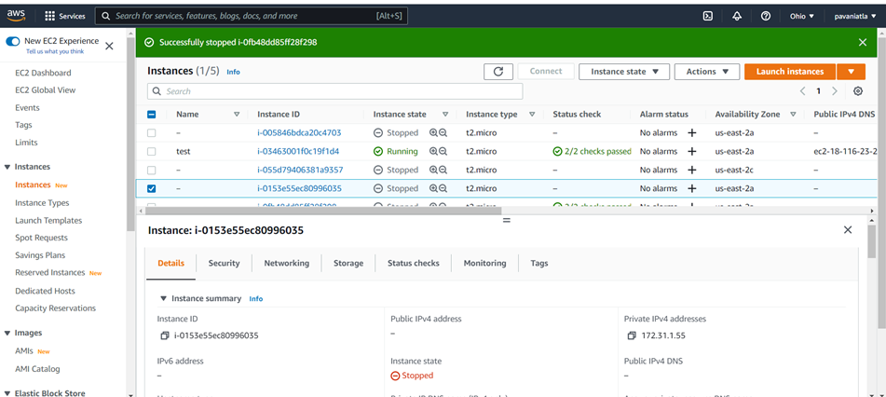The width and height of the screenshot is (886, 397).
Task: Click the drag handle of details pane
Action: tap(506, 220)
